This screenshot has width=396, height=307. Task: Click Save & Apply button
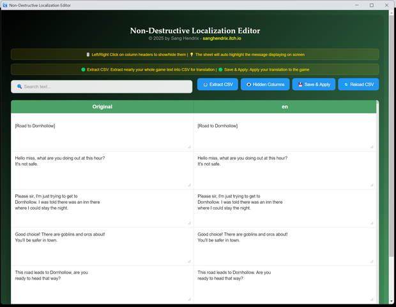click(x=314, y=84)
